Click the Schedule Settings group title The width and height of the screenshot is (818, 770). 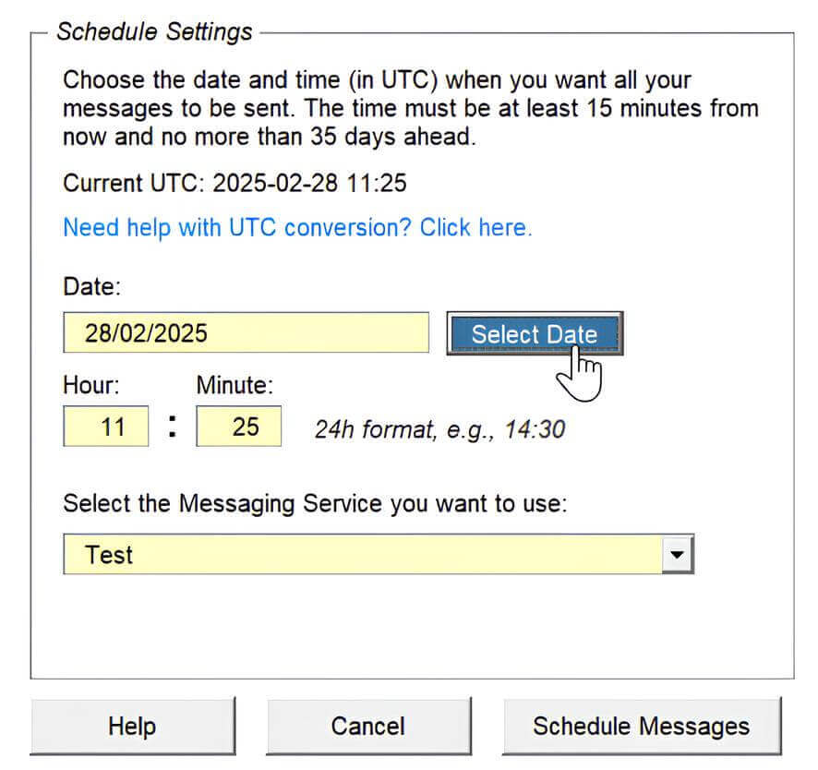[x=154, y=32]
